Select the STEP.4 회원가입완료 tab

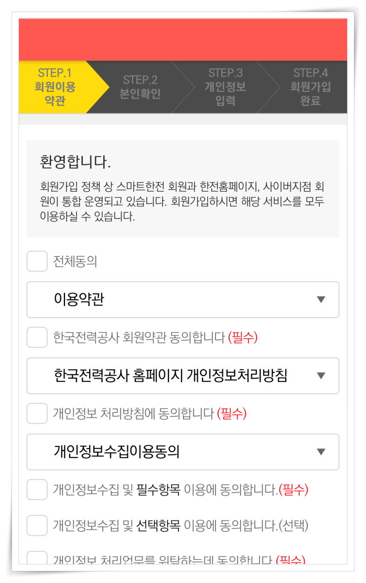[310, 87]
